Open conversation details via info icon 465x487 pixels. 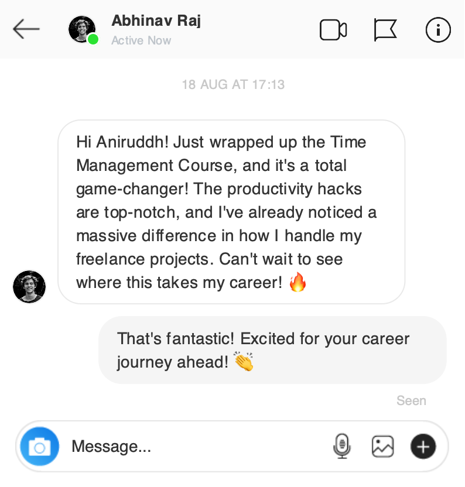coord(438,30)
